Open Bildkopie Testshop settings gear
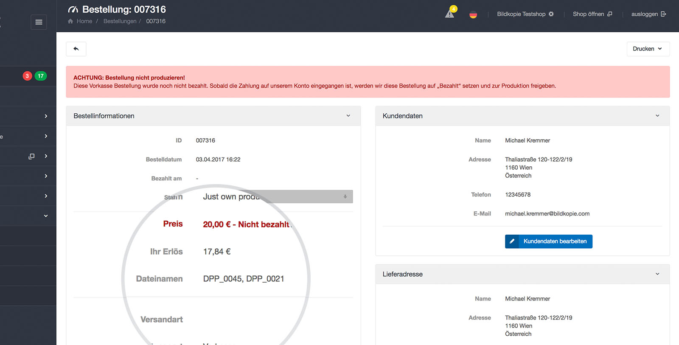679x345 pixels. (x=551, y=14)
